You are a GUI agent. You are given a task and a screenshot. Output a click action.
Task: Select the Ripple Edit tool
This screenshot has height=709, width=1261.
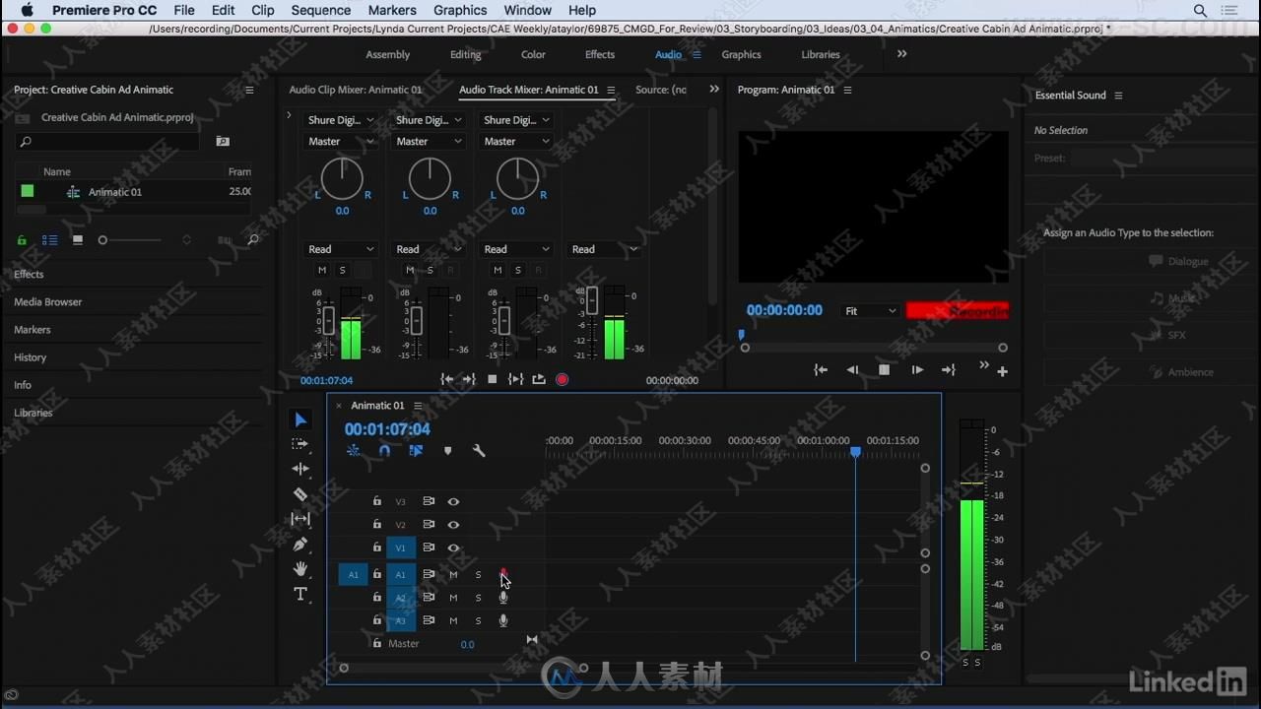click(x=300, y=469)
